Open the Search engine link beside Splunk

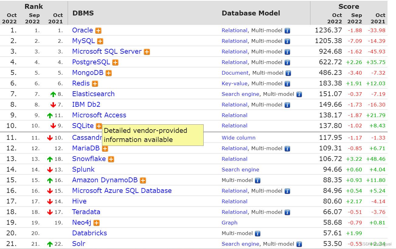coord(240,170)
